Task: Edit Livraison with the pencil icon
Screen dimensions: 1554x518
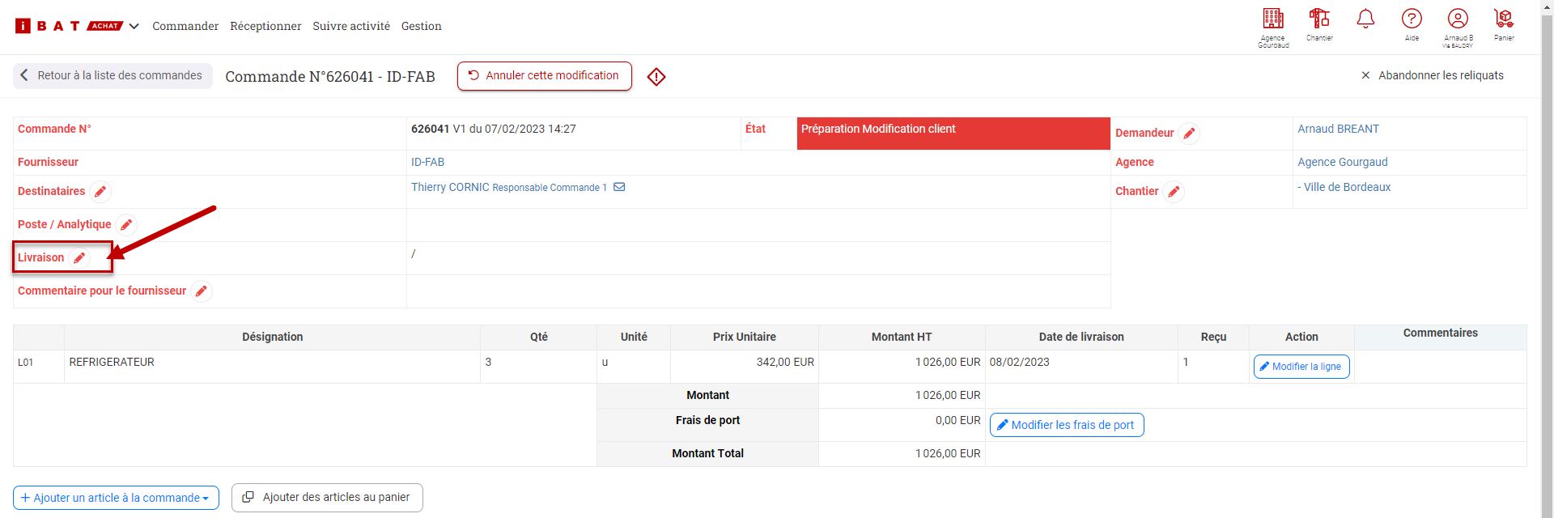Action: 79,258
